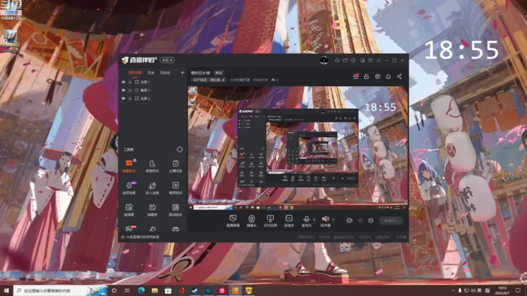Add a 摄像头 camera source

pos(252,221)
